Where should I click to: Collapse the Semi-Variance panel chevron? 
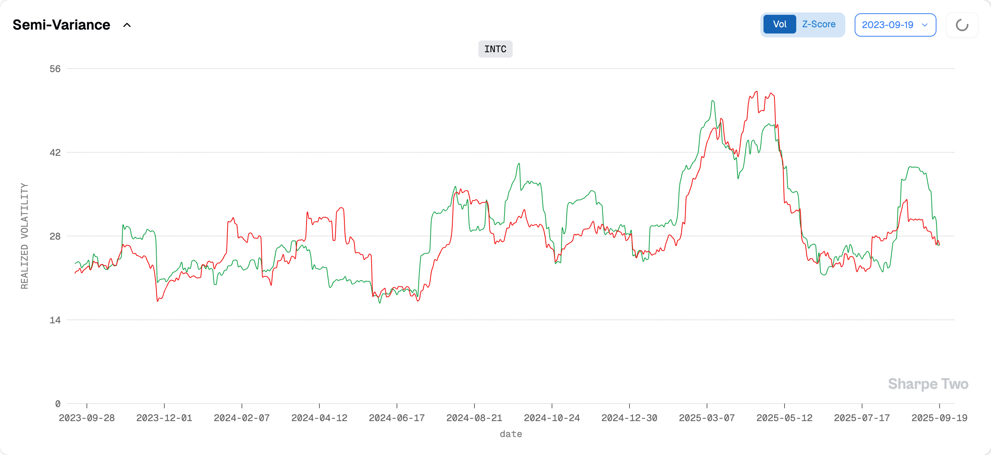point(127,25)
